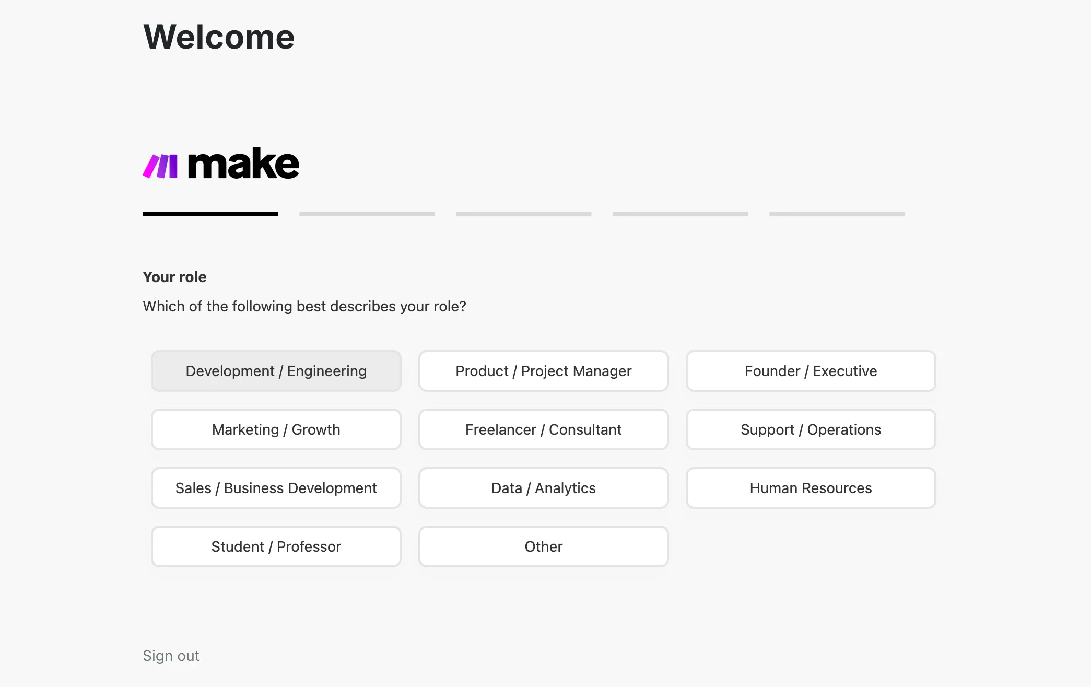The height and width of the screenshot is (687, 1091).
Task: Click the fifth progress step bar
Action: point(837,214)
